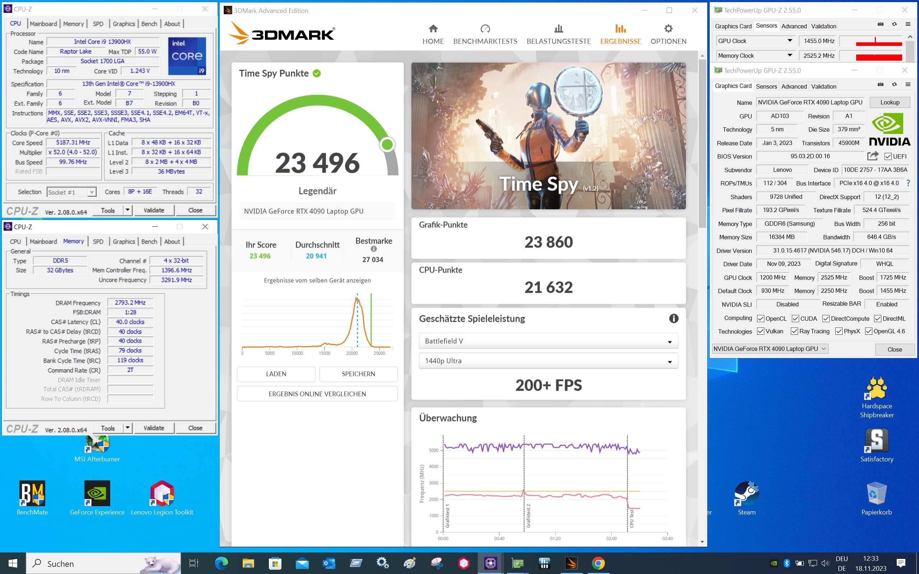Click the share BIOS icon in GPU-Z

click(x=873, y=156)
